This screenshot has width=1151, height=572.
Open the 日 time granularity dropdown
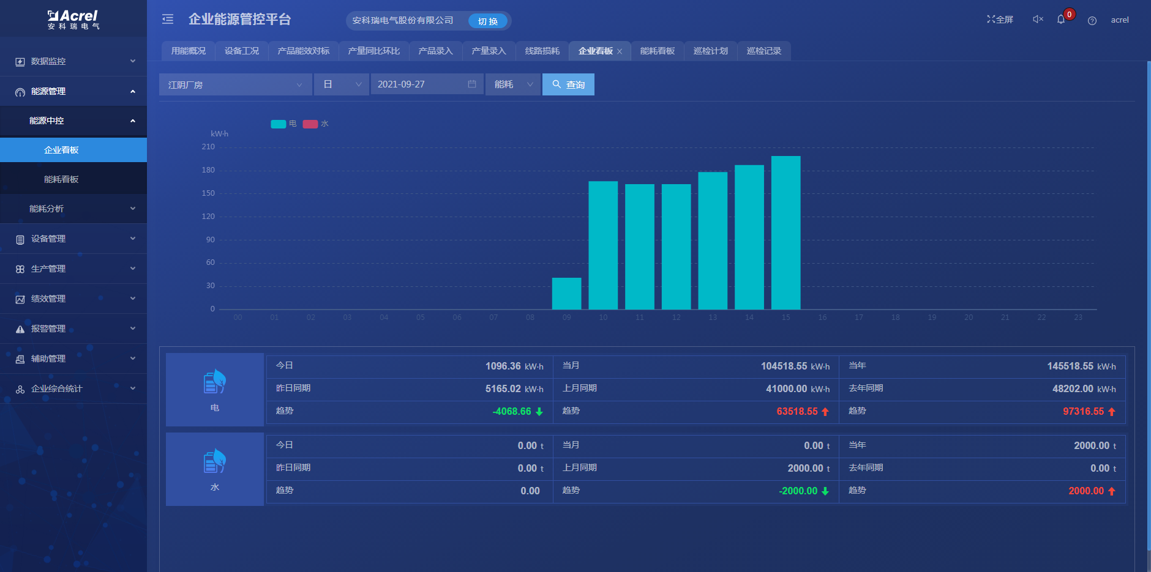(341, 84)
